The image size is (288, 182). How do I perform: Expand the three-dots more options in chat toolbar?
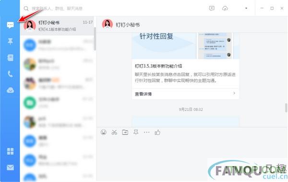(146, 132)
